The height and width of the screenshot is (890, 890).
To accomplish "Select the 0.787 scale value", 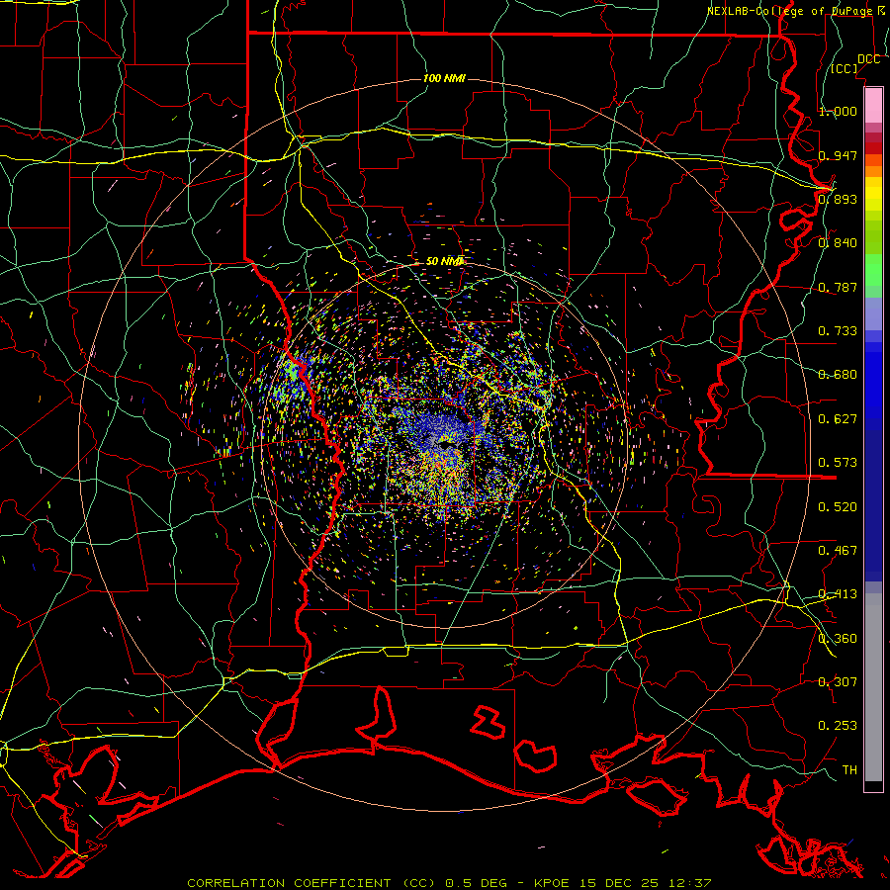I will click(838, 287).
